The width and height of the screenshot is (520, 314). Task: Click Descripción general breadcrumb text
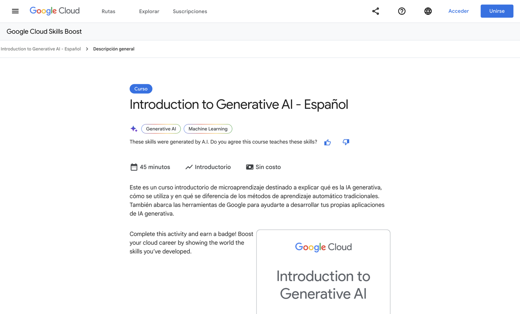click(x=114, y=49)
